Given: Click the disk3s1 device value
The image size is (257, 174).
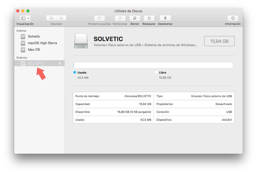Looking at the screenshot, I should pos(227,120).
